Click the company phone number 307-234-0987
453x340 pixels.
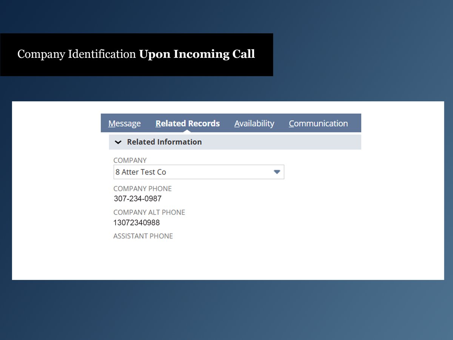pyautogui.click(x=137, y=199)
